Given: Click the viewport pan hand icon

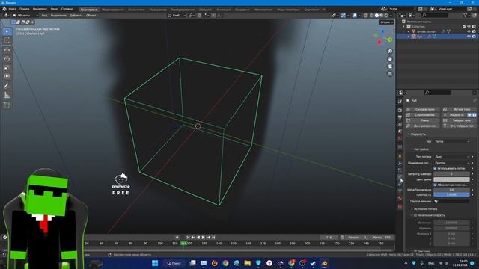Looking at the screenshot, I should pyautogui.click(x=390, y=59).
